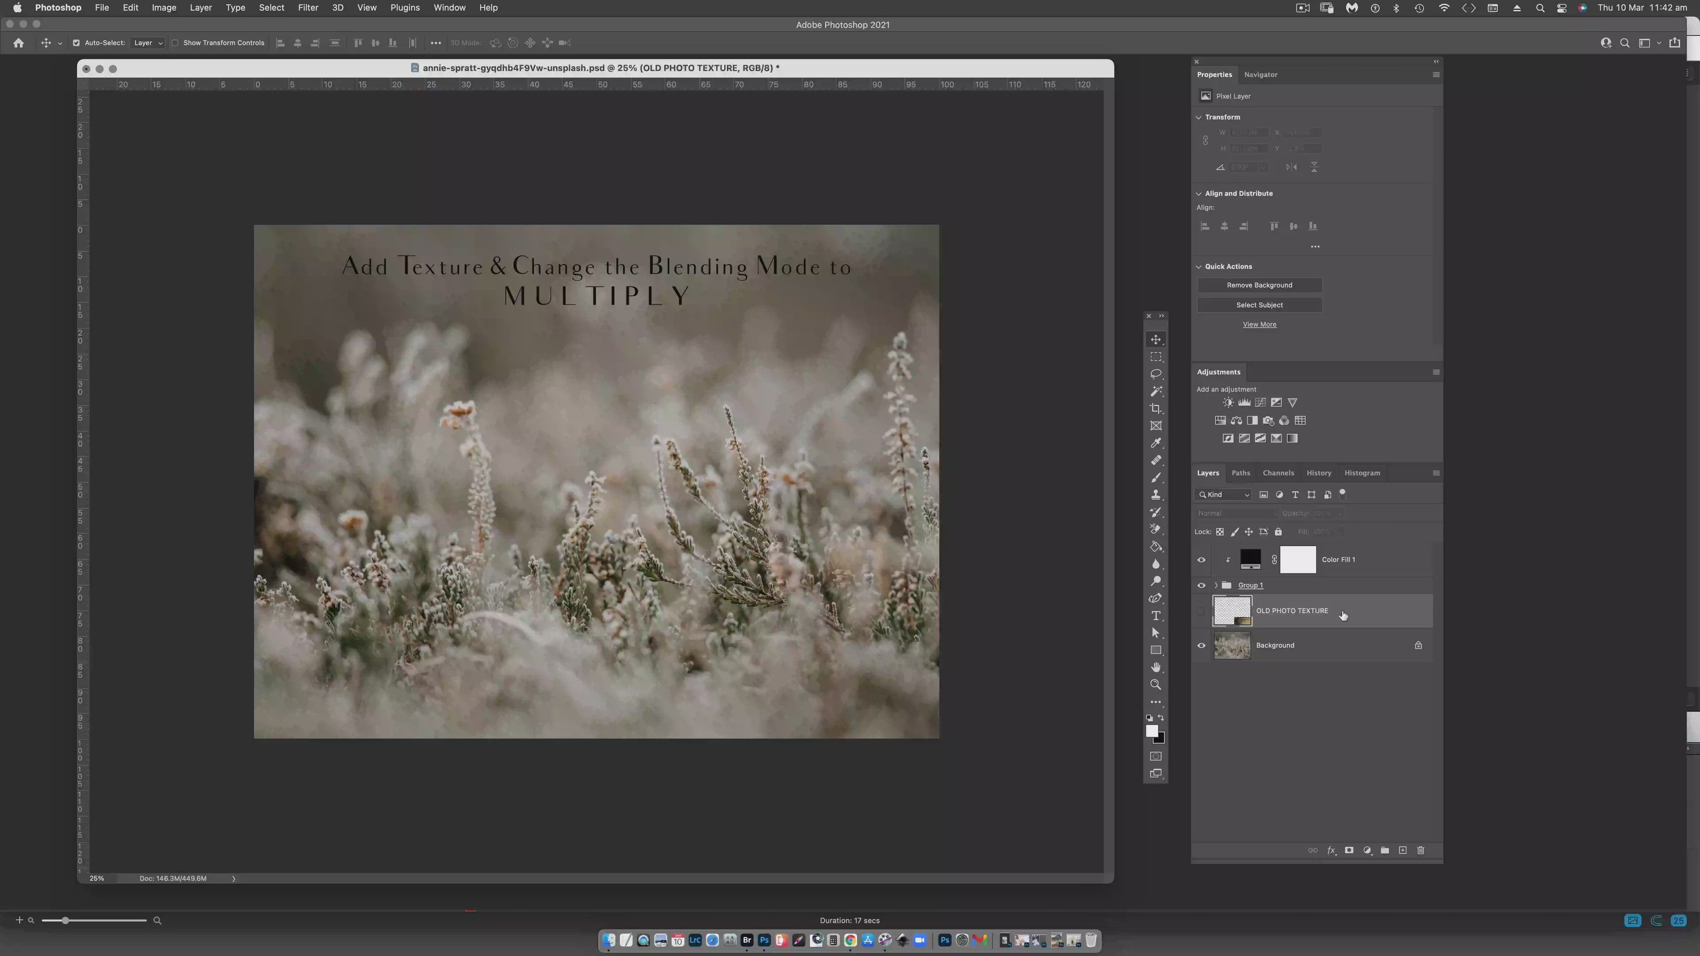This screenshot has height=956, width=1700.
Task: Enable Show Transform Controls checkbox
Action: point(175,43)
